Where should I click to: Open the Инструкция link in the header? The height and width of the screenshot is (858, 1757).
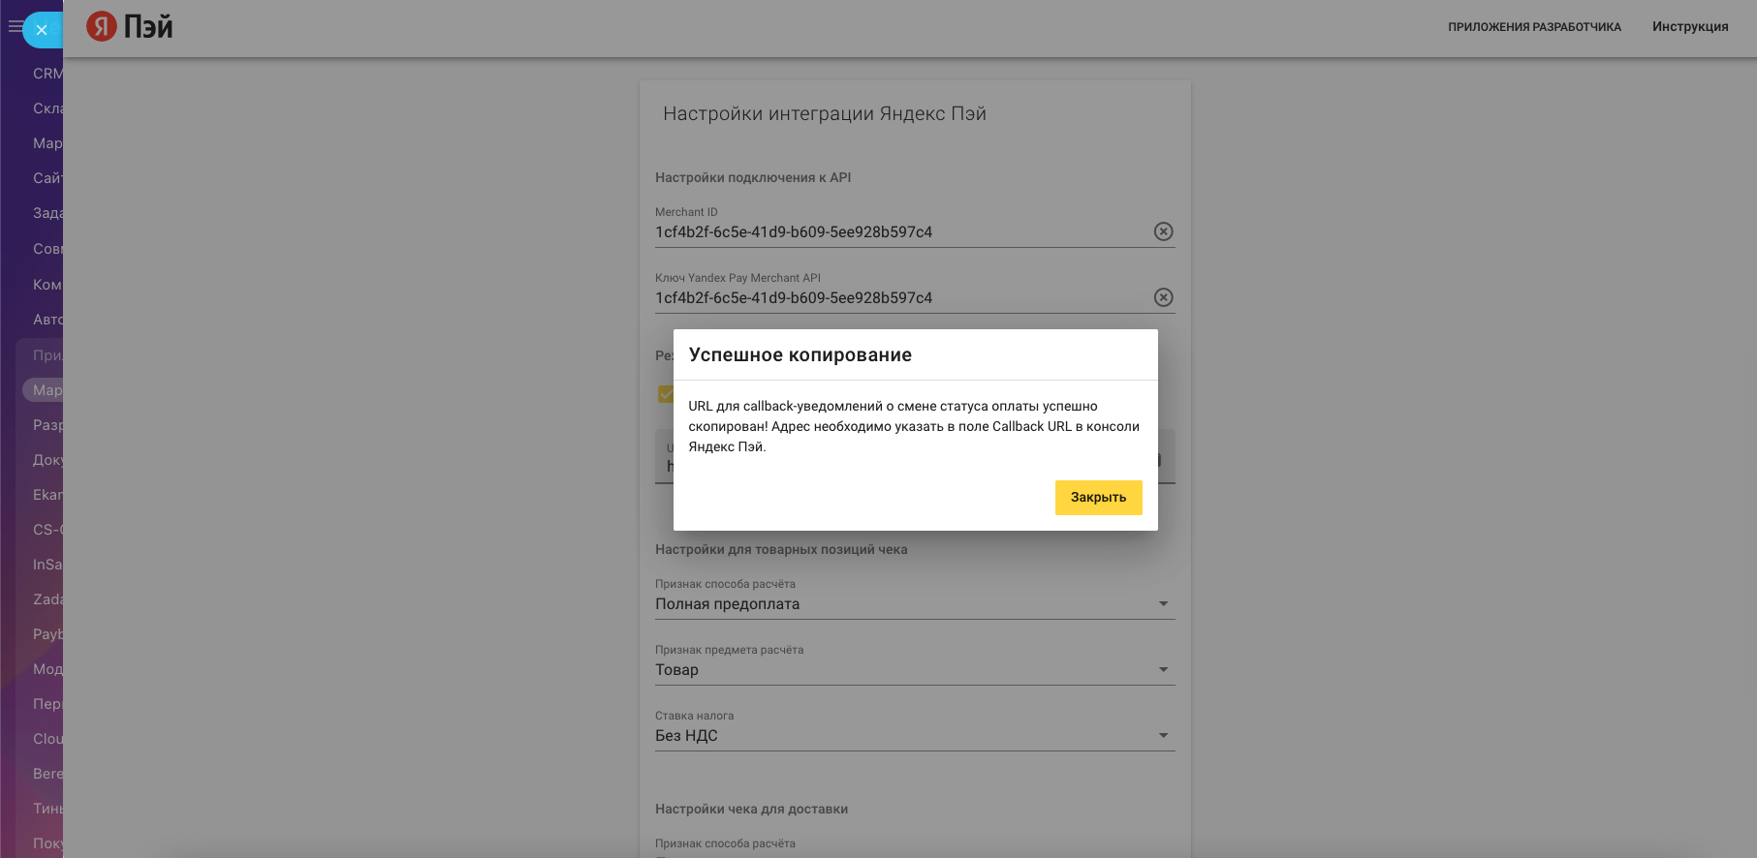[1689, 27]
